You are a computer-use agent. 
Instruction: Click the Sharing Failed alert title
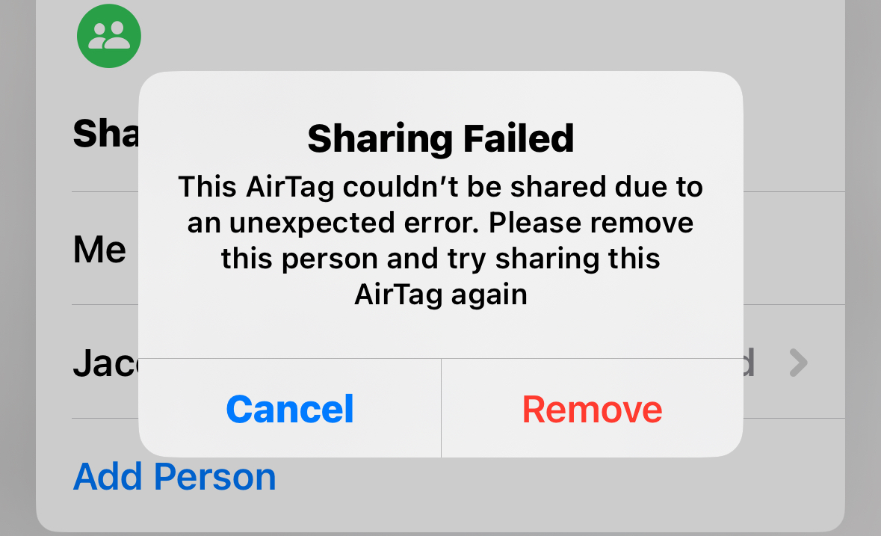click(x=441, y=138)
